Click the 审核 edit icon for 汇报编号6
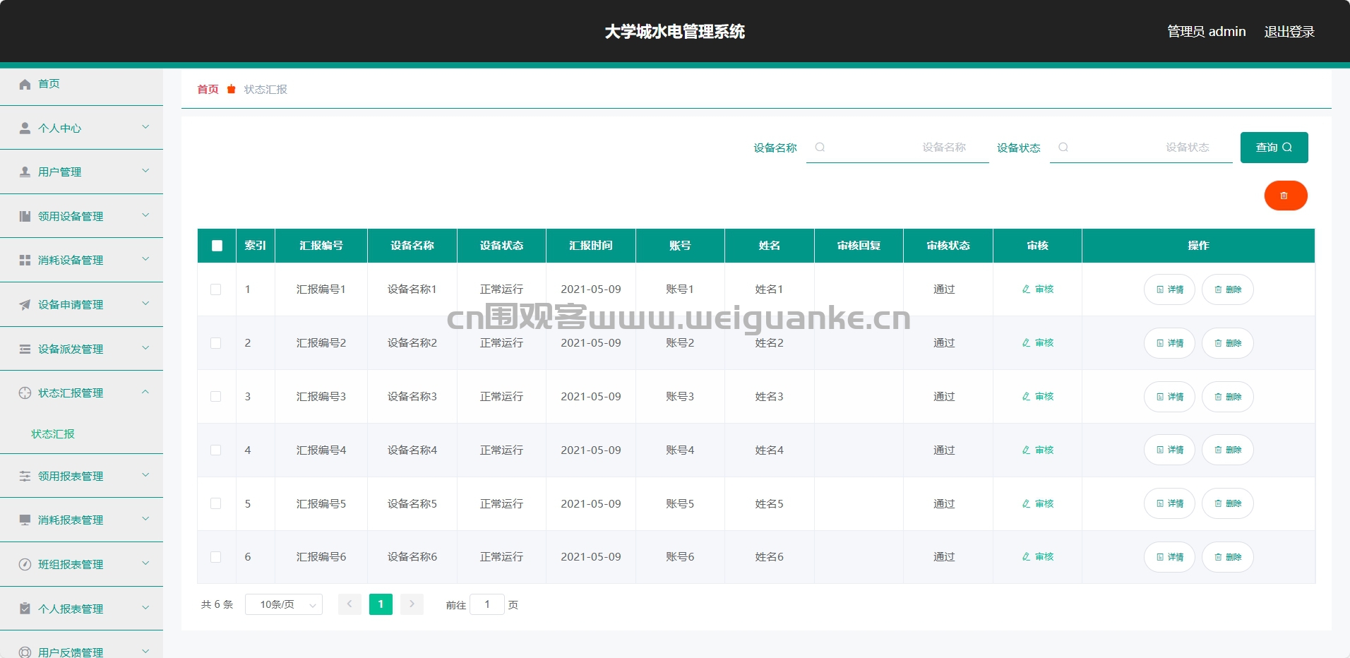This screenshot has height=658, width=1350. [1026, 556]
